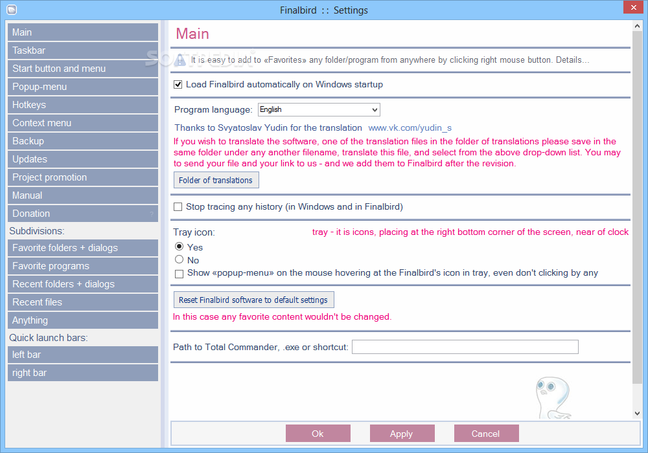The width and height of the screenshot is (648, 453).
Task: Click the Details... link in Favorites tip
Action: 572,60
